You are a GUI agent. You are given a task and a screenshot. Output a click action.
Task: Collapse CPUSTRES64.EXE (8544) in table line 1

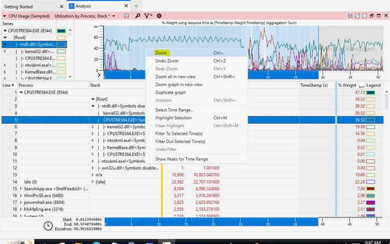coord(21,92)
